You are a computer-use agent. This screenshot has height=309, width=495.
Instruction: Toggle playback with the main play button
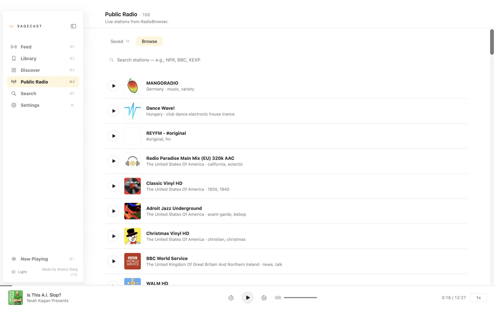pyautogui.click(x=247, y=298)
